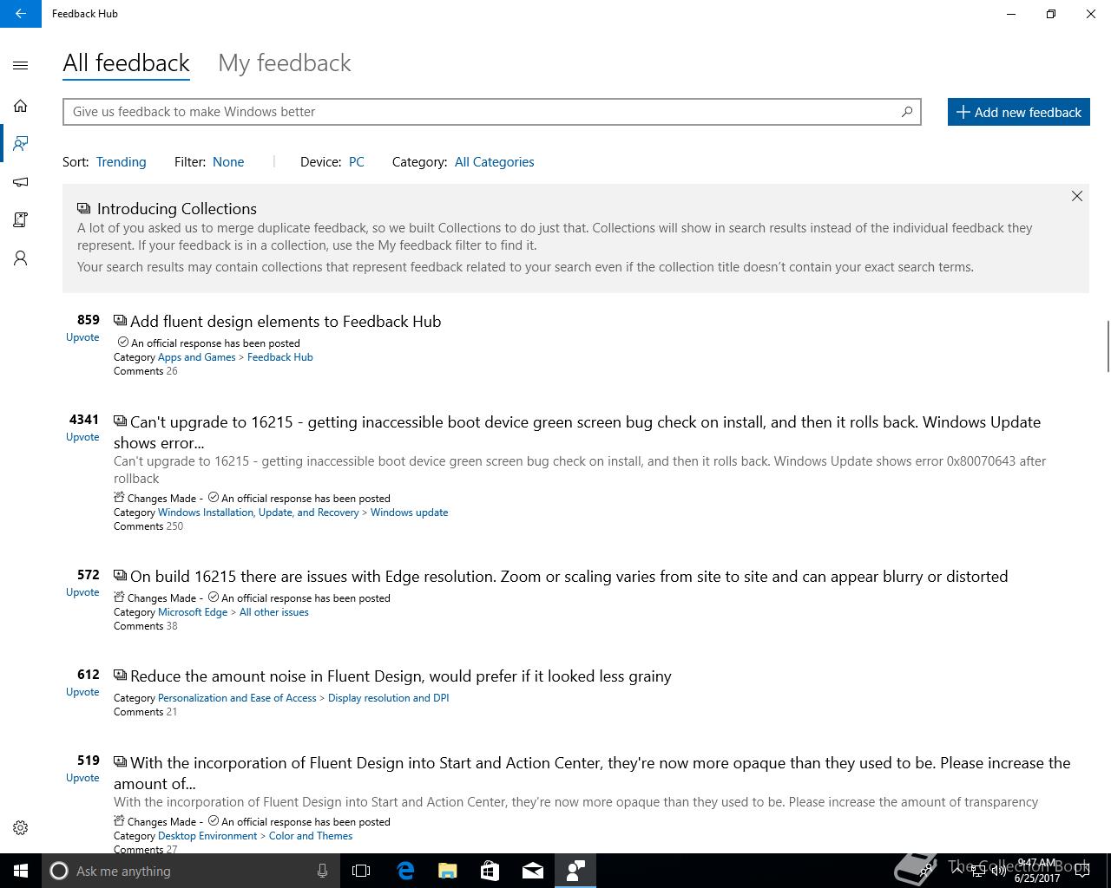Click collection icon beside Can't upgrade feedback

coord(120,421)
